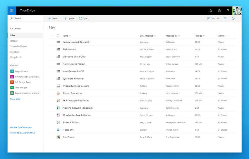Go to Recent in the sidebar
249x159 pixels.
(14, 41)
